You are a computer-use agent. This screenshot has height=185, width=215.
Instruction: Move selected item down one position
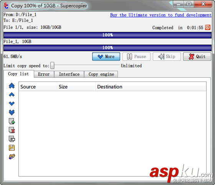tap(12, 103)
